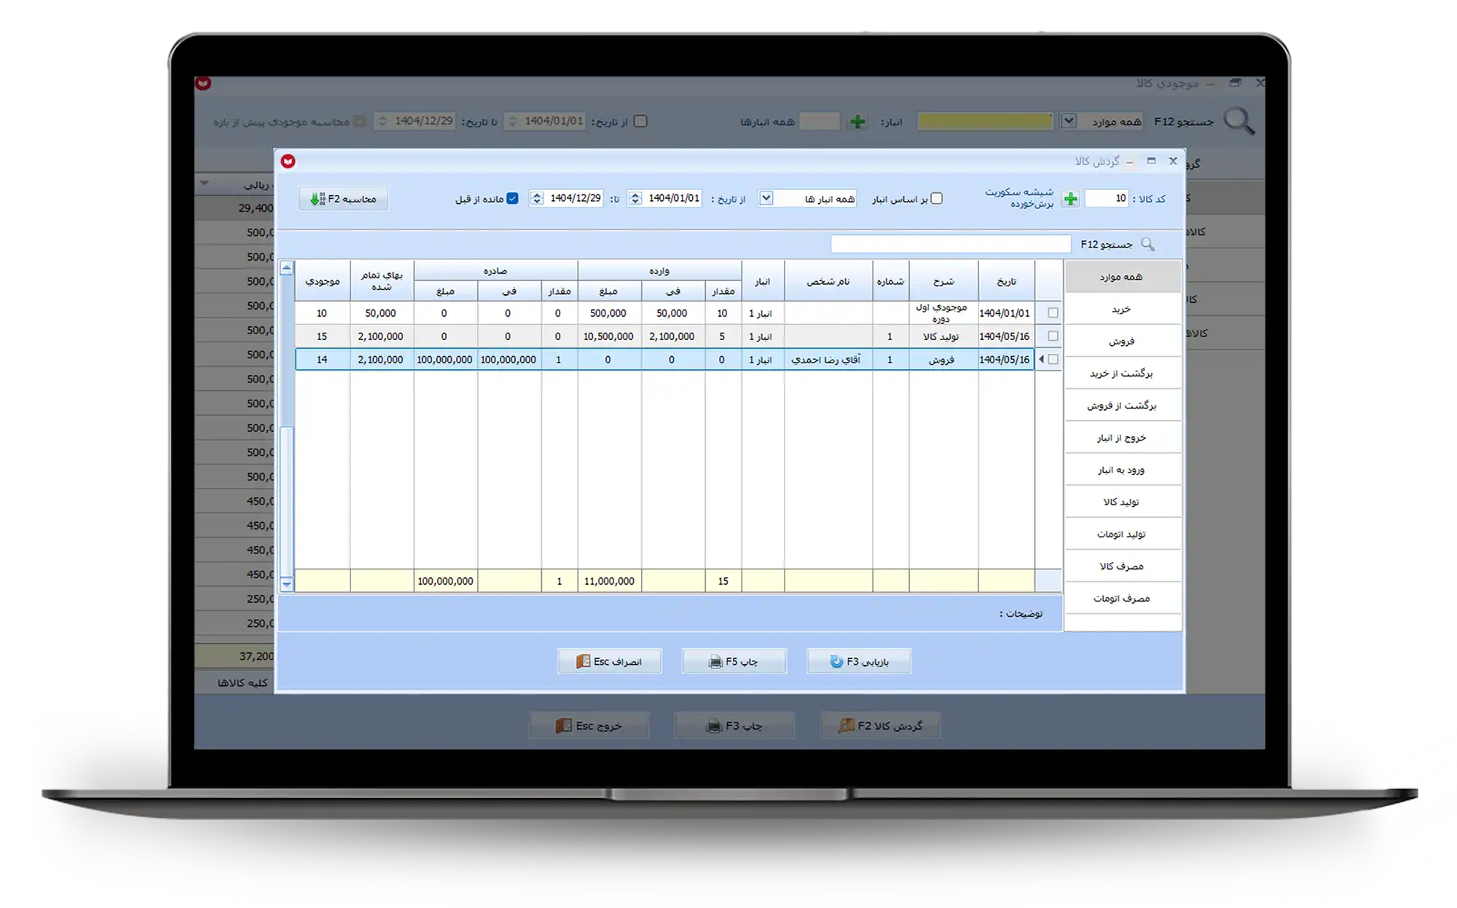Check the row checkbox for the فروش row
Screen dimensions: 1457x908
click(x=1053, y=359)
